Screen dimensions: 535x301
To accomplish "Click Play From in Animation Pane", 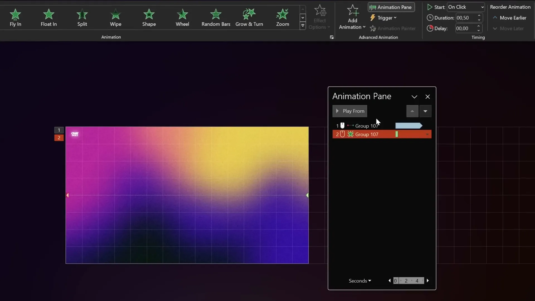I will click(350, 111).
